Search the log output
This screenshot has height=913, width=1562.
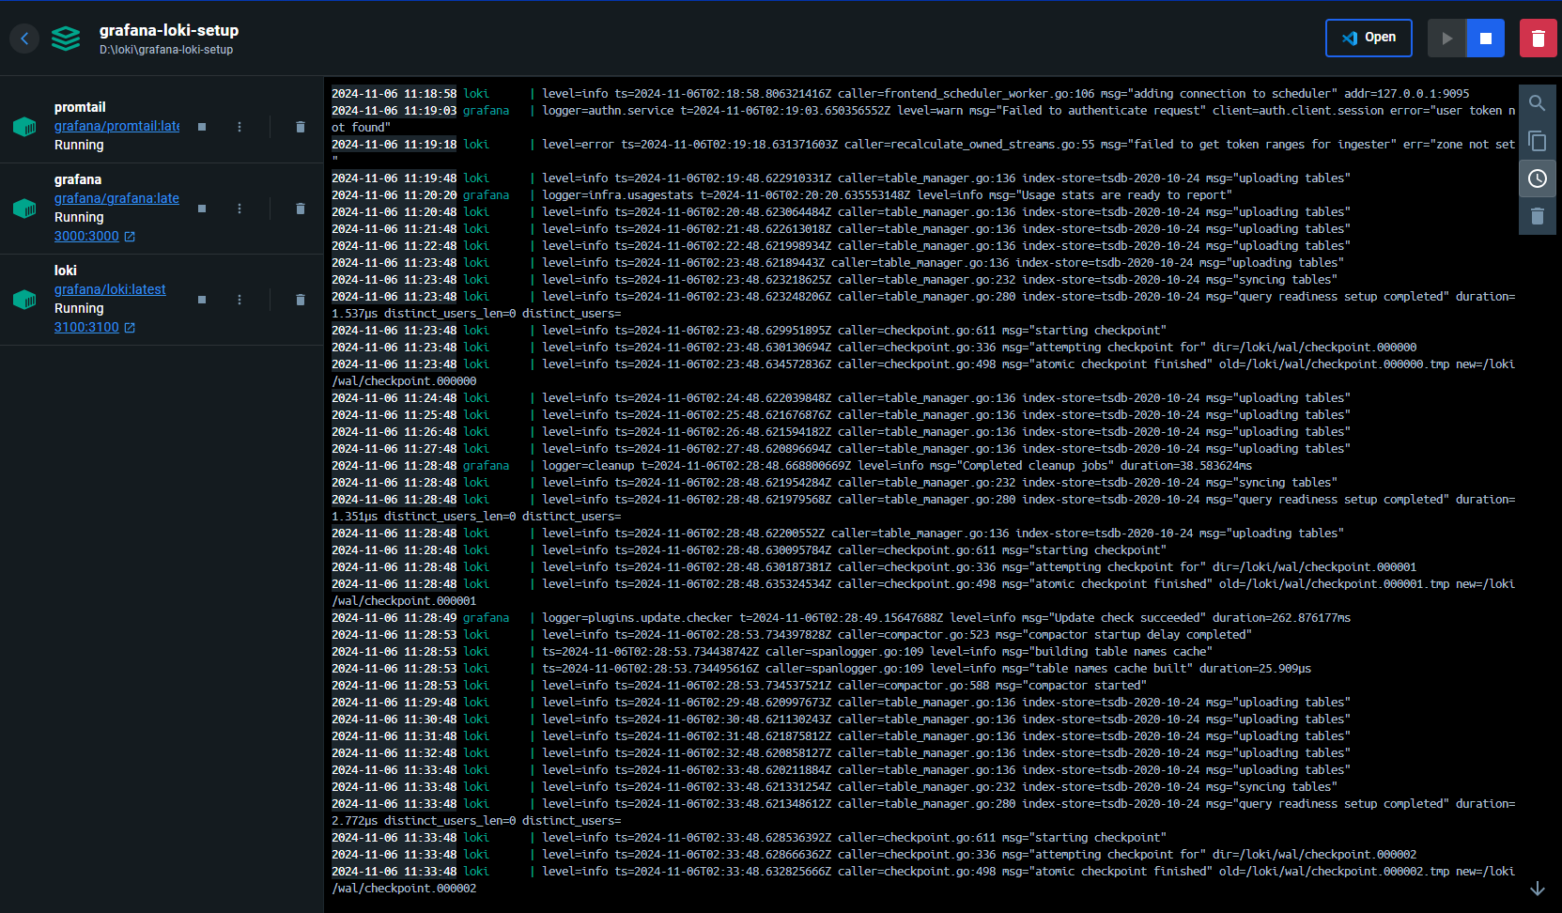click(1538, 103)
